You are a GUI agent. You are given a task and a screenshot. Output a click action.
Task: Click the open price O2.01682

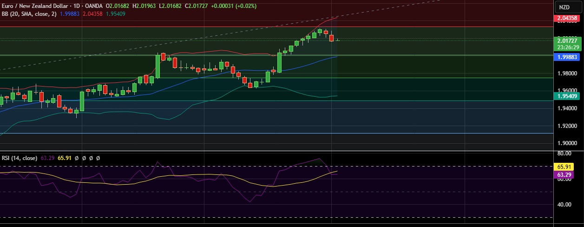click(x=118, y=6)
